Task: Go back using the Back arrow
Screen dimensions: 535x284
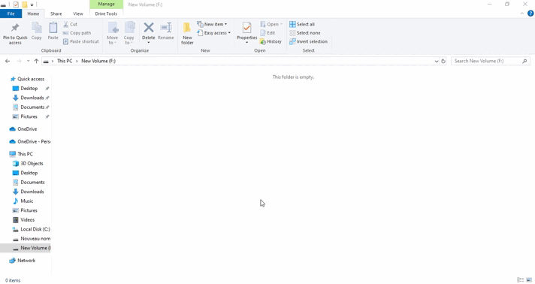Action: (8, 61)
